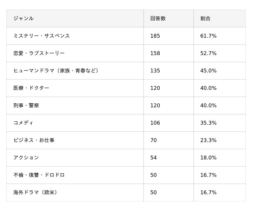Click the 回答数 column header
Screen dimensions: 258x211
[x=158, y=19]
